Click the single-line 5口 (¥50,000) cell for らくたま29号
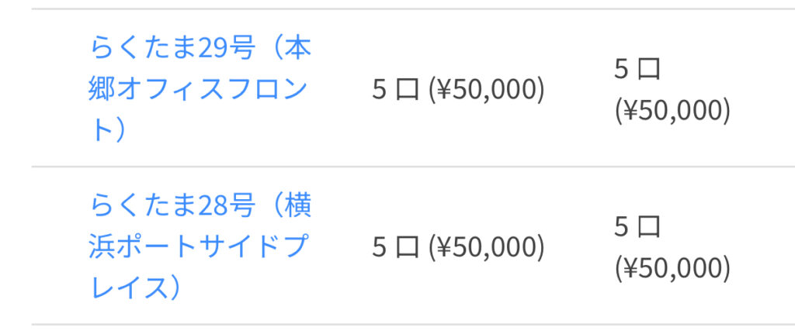 (458, 90)
